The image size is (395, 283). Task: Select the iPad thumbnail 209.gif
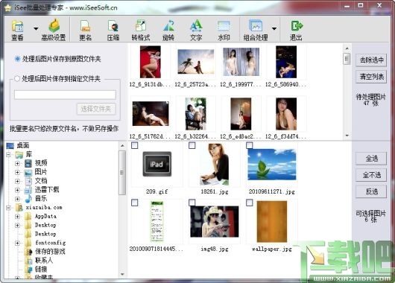[x=157, y=164]
